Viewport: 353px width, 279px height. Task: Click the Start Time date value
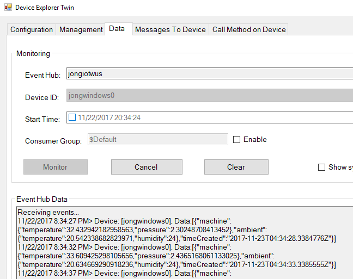(x=109, y=117)
